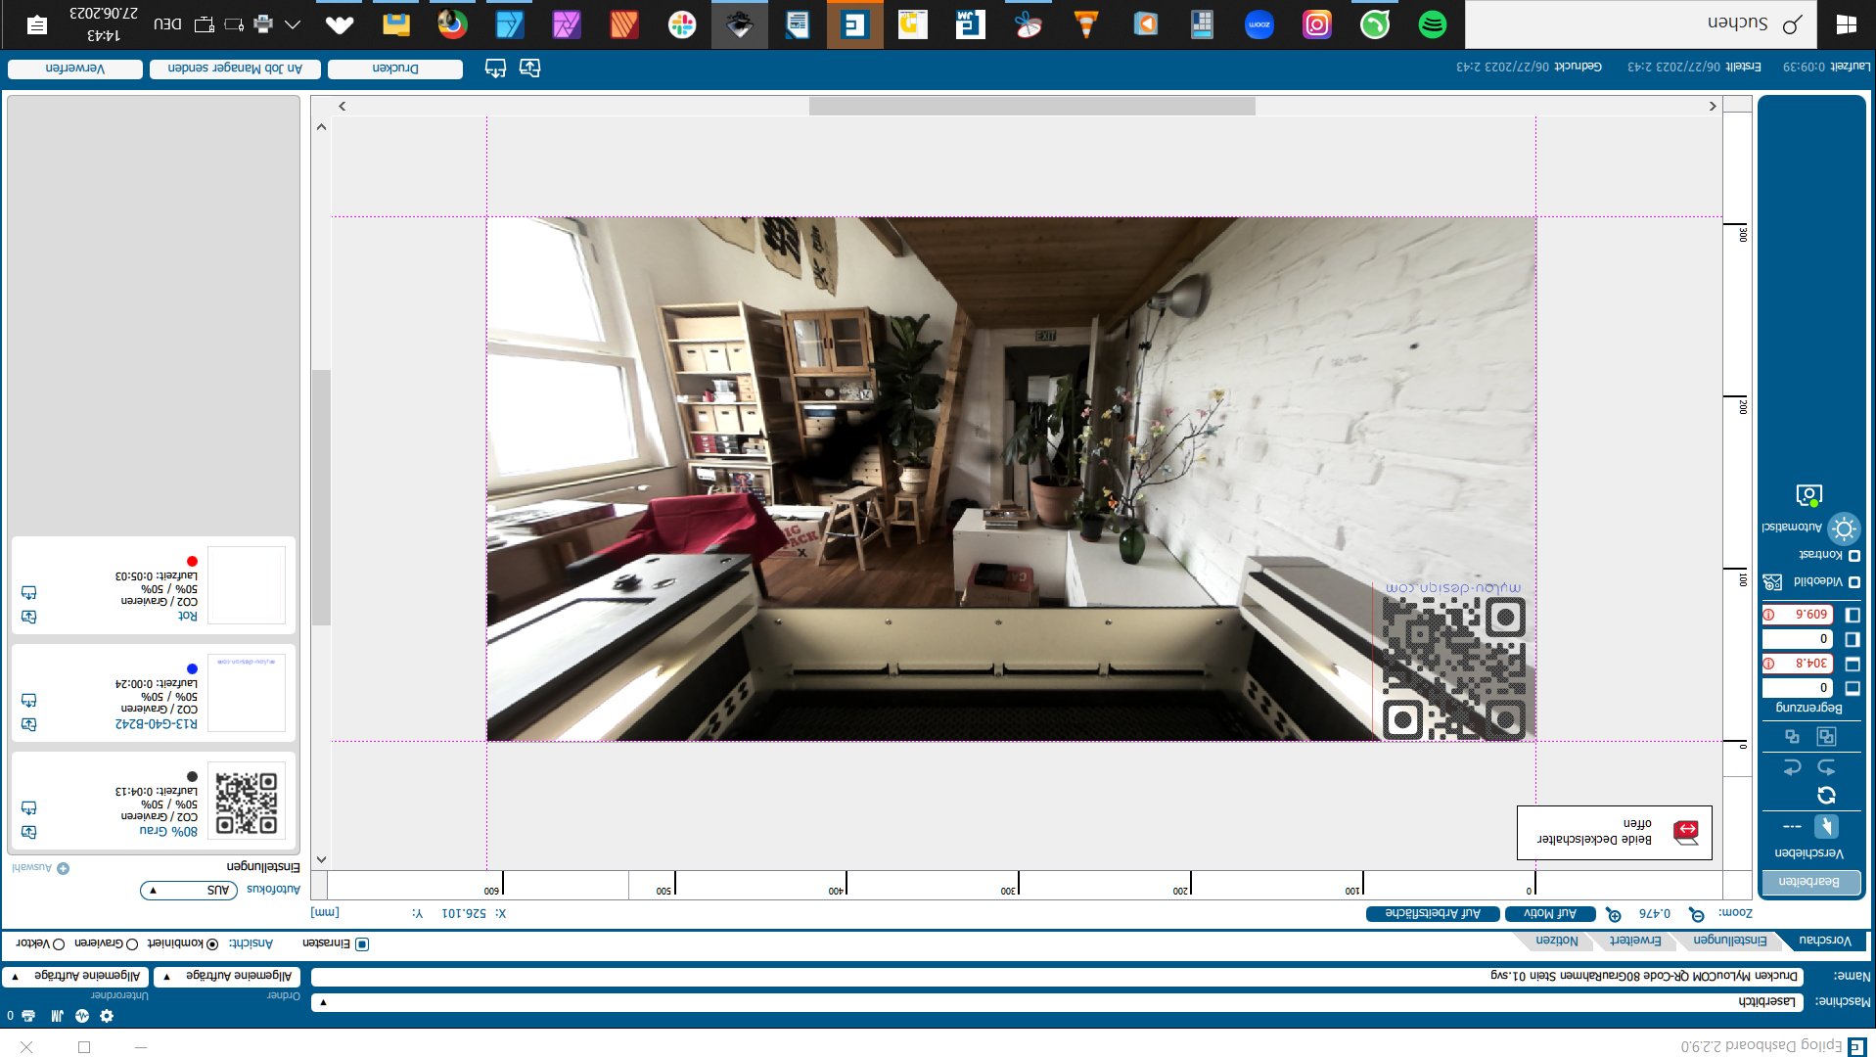Click the Auf Arbeitsfläche button
The width and height of the screenshot is (1876, 1057).
pyautogui.click(x=1432, y=914)
